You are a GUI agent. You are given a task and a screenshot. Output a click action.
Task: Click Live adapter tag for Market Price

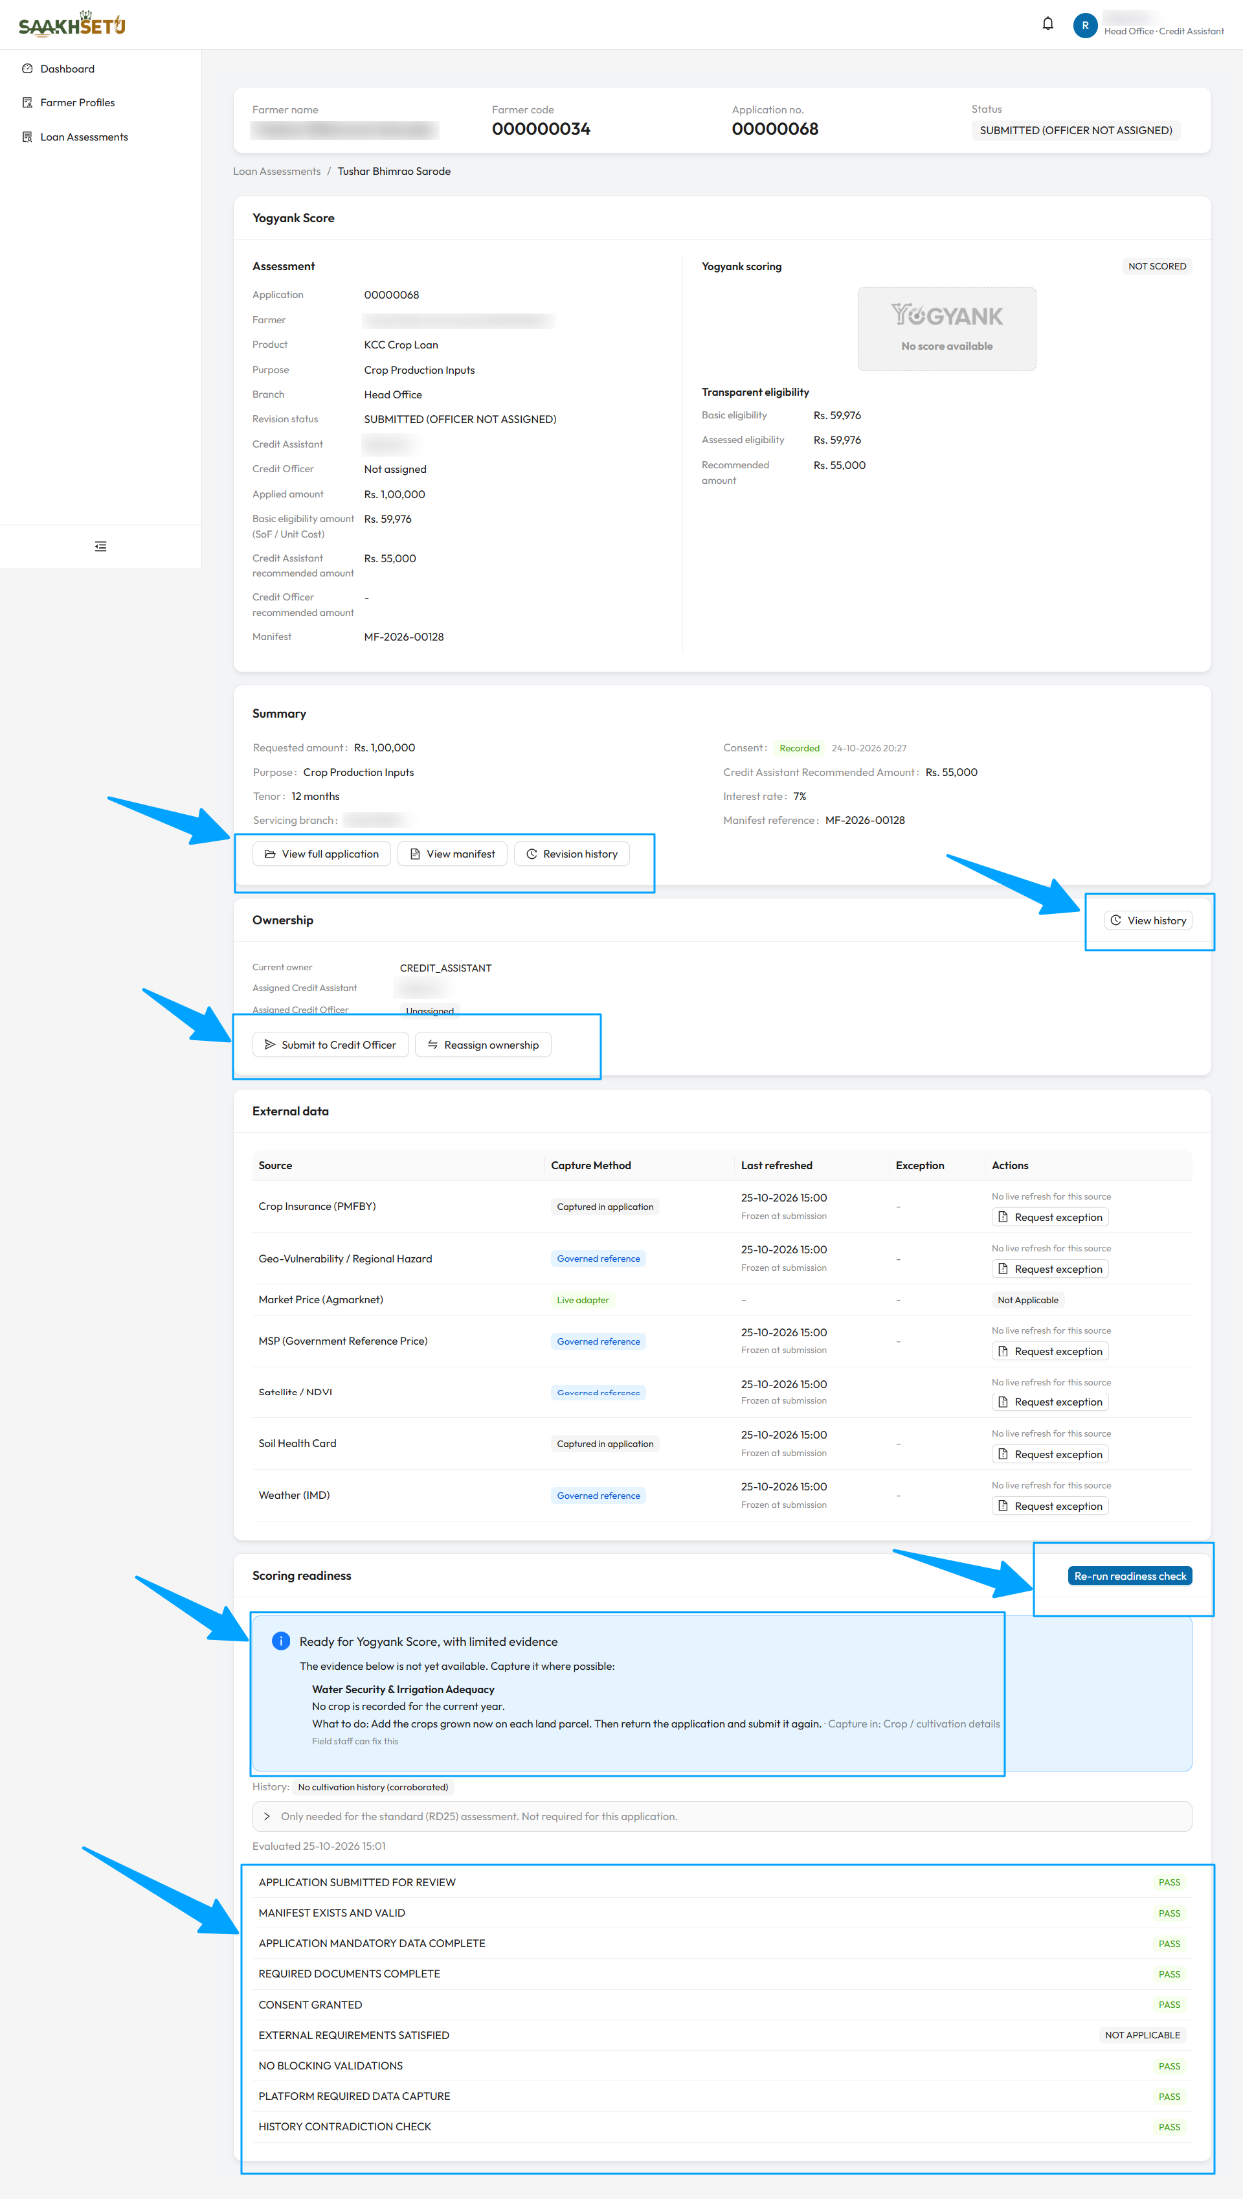tap(583, 1300)
